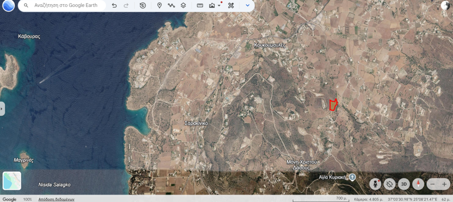Add a placemark with the pin tool
This screenshot has width=453, height=202.
point(159,6)
